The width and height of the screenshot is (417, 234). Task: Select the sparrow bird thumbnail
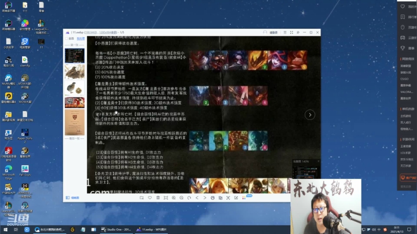[x=75, y=71]
